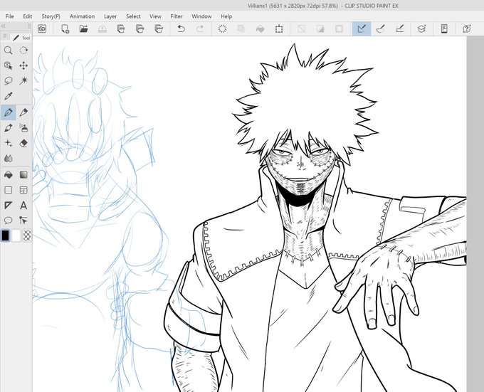Select the Zoom magnifier tool
Viewport: 484px width, 392px height.
9,51
